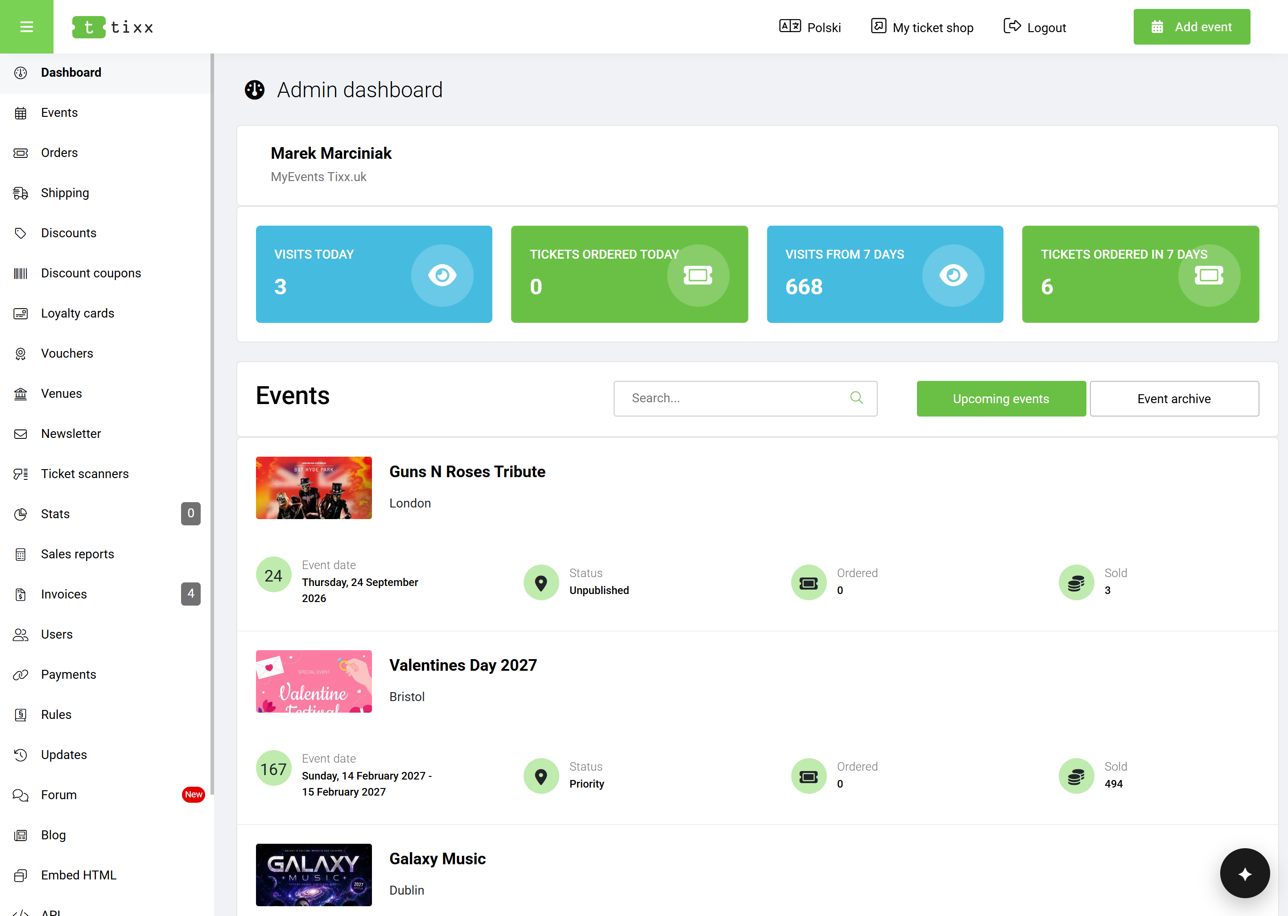Viewport: 1288px width, 916px height.
Task: Click the Logout link
Action: [1035, 27]
